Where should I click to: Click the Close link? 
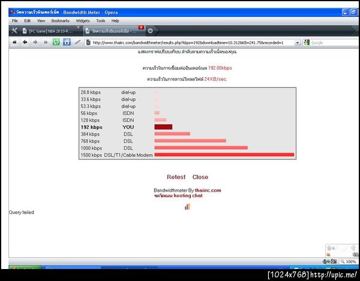click(x=200, y=177)
